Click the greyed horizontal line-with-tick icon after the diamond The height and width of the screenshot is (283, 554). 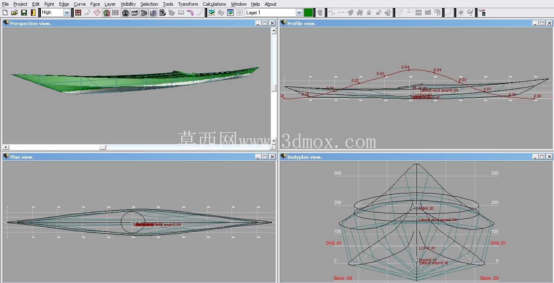point(409,13)
